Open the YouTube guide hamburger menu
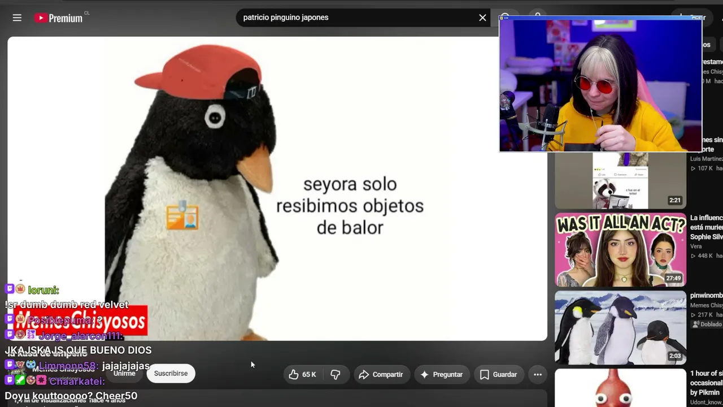723x407 pixels. 17,18
